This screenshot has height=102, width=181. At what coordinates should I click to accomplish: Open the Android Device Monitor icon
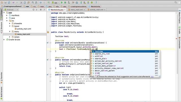92,3
